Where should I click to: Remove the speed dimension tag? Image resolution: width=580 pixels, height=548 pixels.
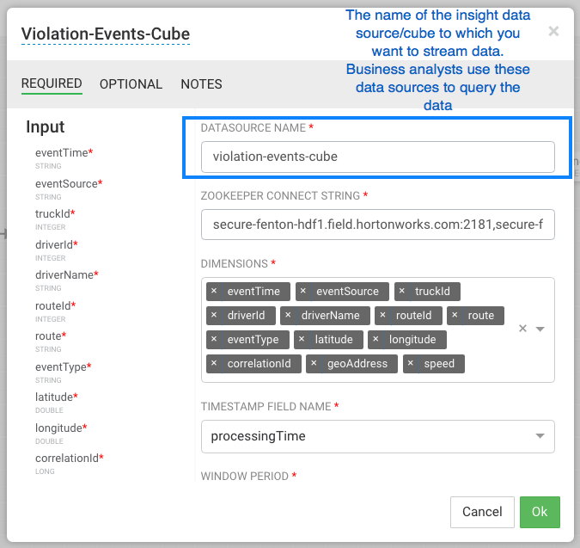coord(411,364)
